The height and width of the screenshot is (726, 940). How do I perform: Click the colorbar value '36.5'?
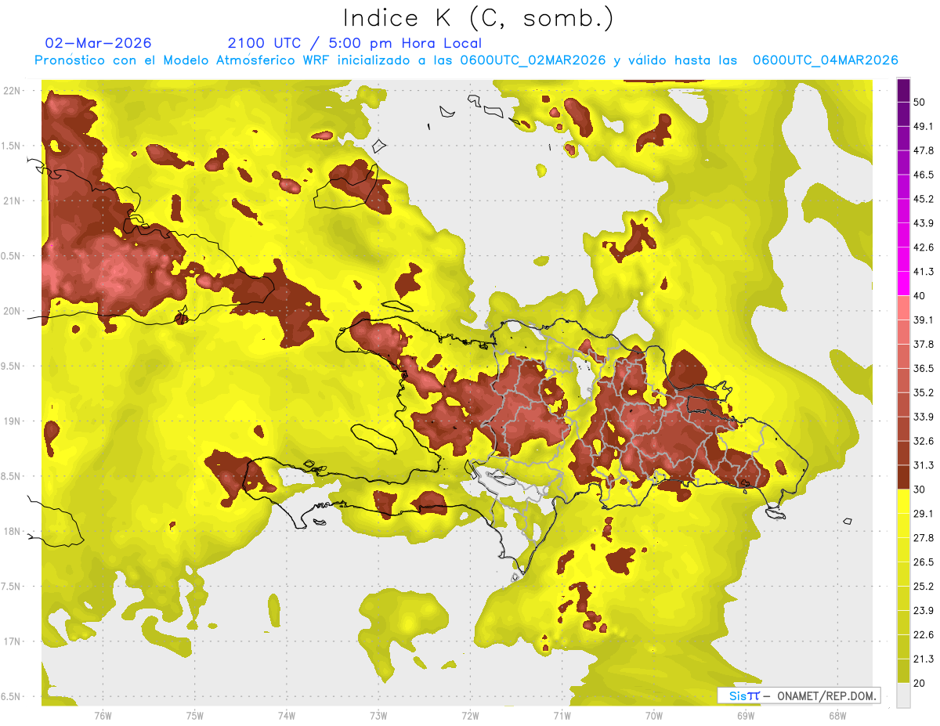click(923, 369)
